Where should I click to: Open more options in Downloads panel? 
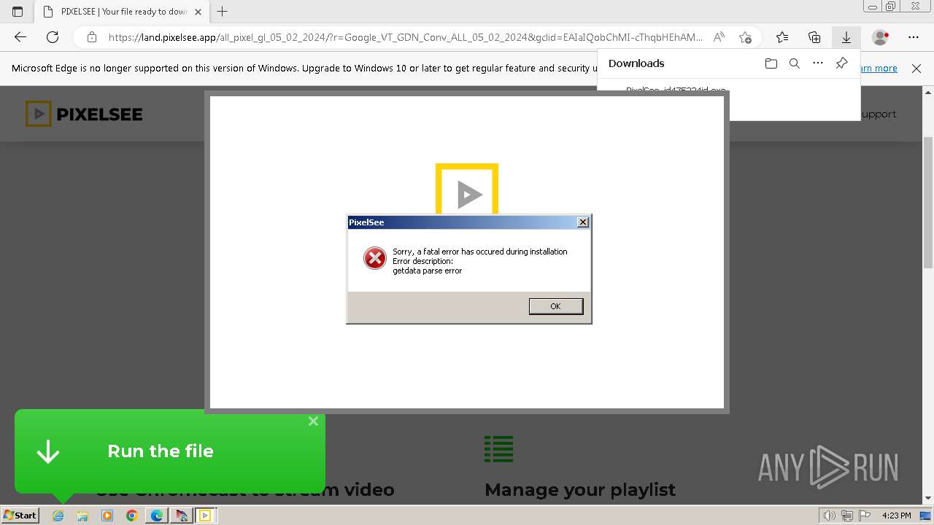click(x=818, y=63)
